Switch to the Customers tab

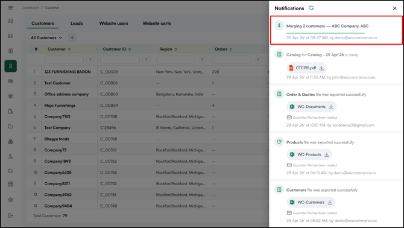coord(43,23)
